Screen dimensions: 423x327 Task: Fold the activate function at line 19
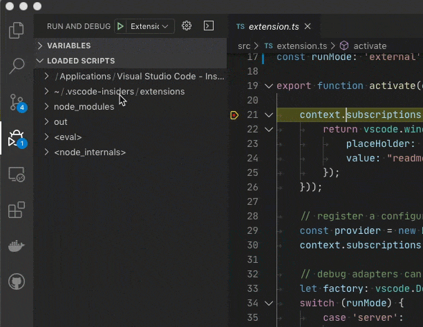pos(269,86)
